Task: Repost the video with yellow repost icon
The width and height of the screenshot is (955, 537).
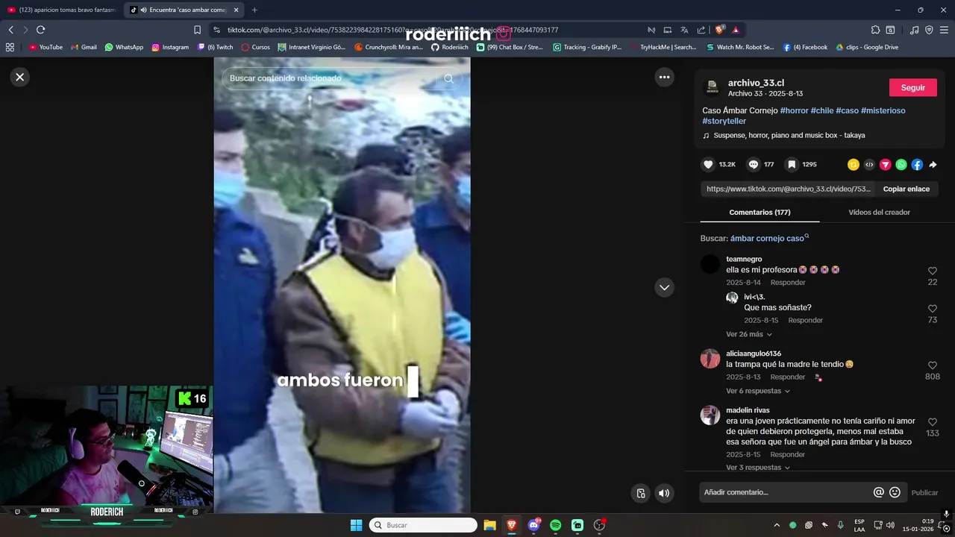Action: (x=853, y=165)
